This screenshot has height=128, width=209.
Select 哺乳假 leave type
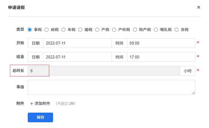click(156, 30)
